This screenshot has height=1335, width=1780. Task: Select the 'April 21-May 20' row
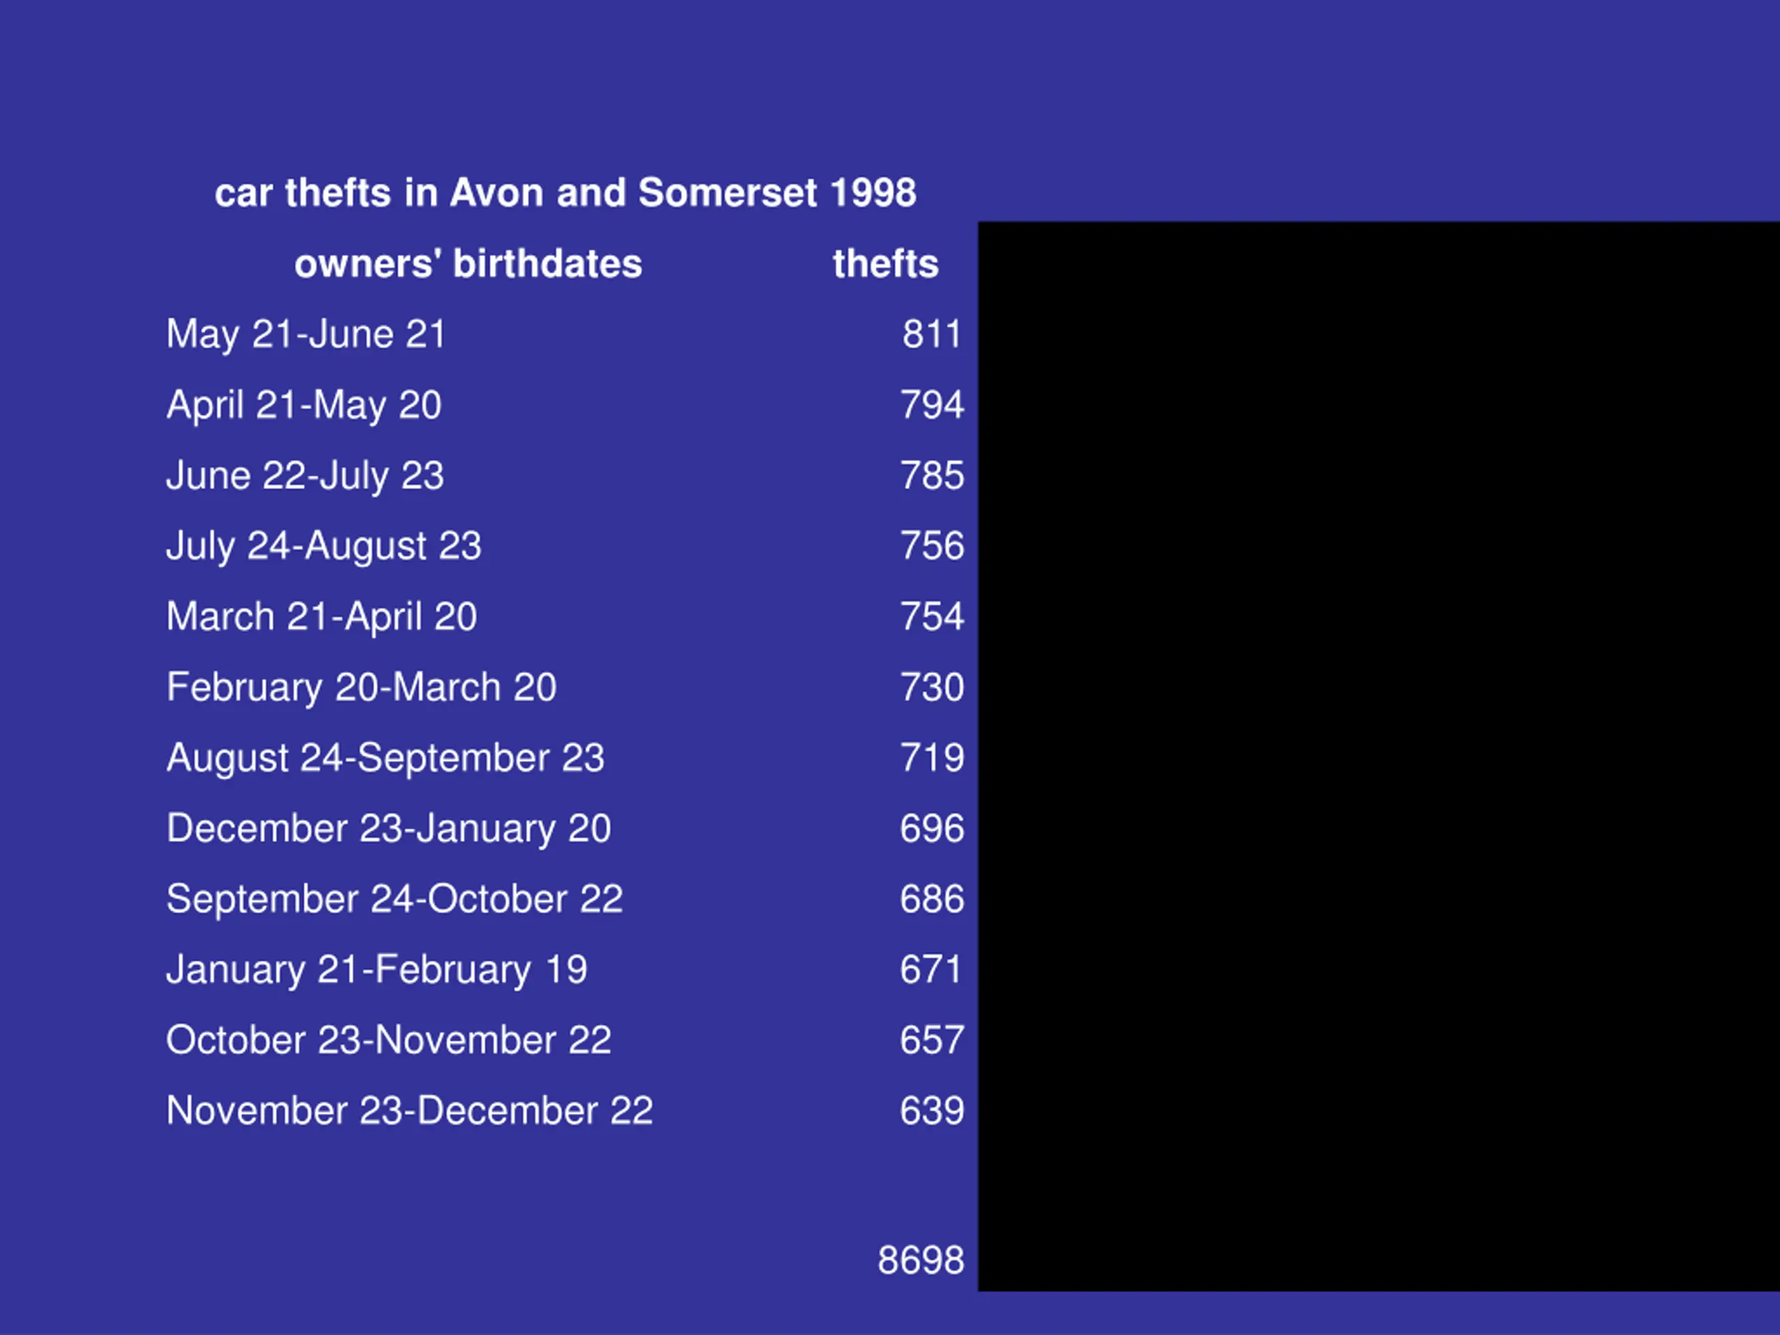pyautogui.click(x=565, y=405)
